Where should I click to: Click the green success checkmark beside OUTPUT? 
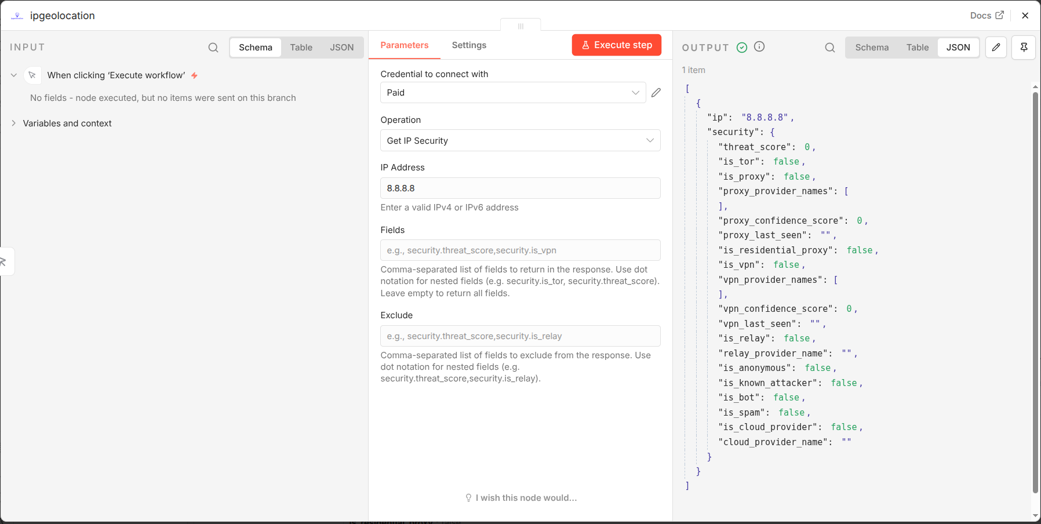tap(742, 48)
